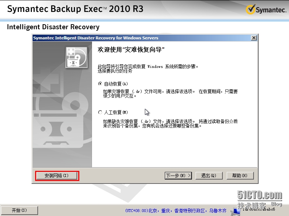The height and width of the screenshot is (216, 289).
Task: Click the 安装网络(I) button
Action: click(56, 176)
